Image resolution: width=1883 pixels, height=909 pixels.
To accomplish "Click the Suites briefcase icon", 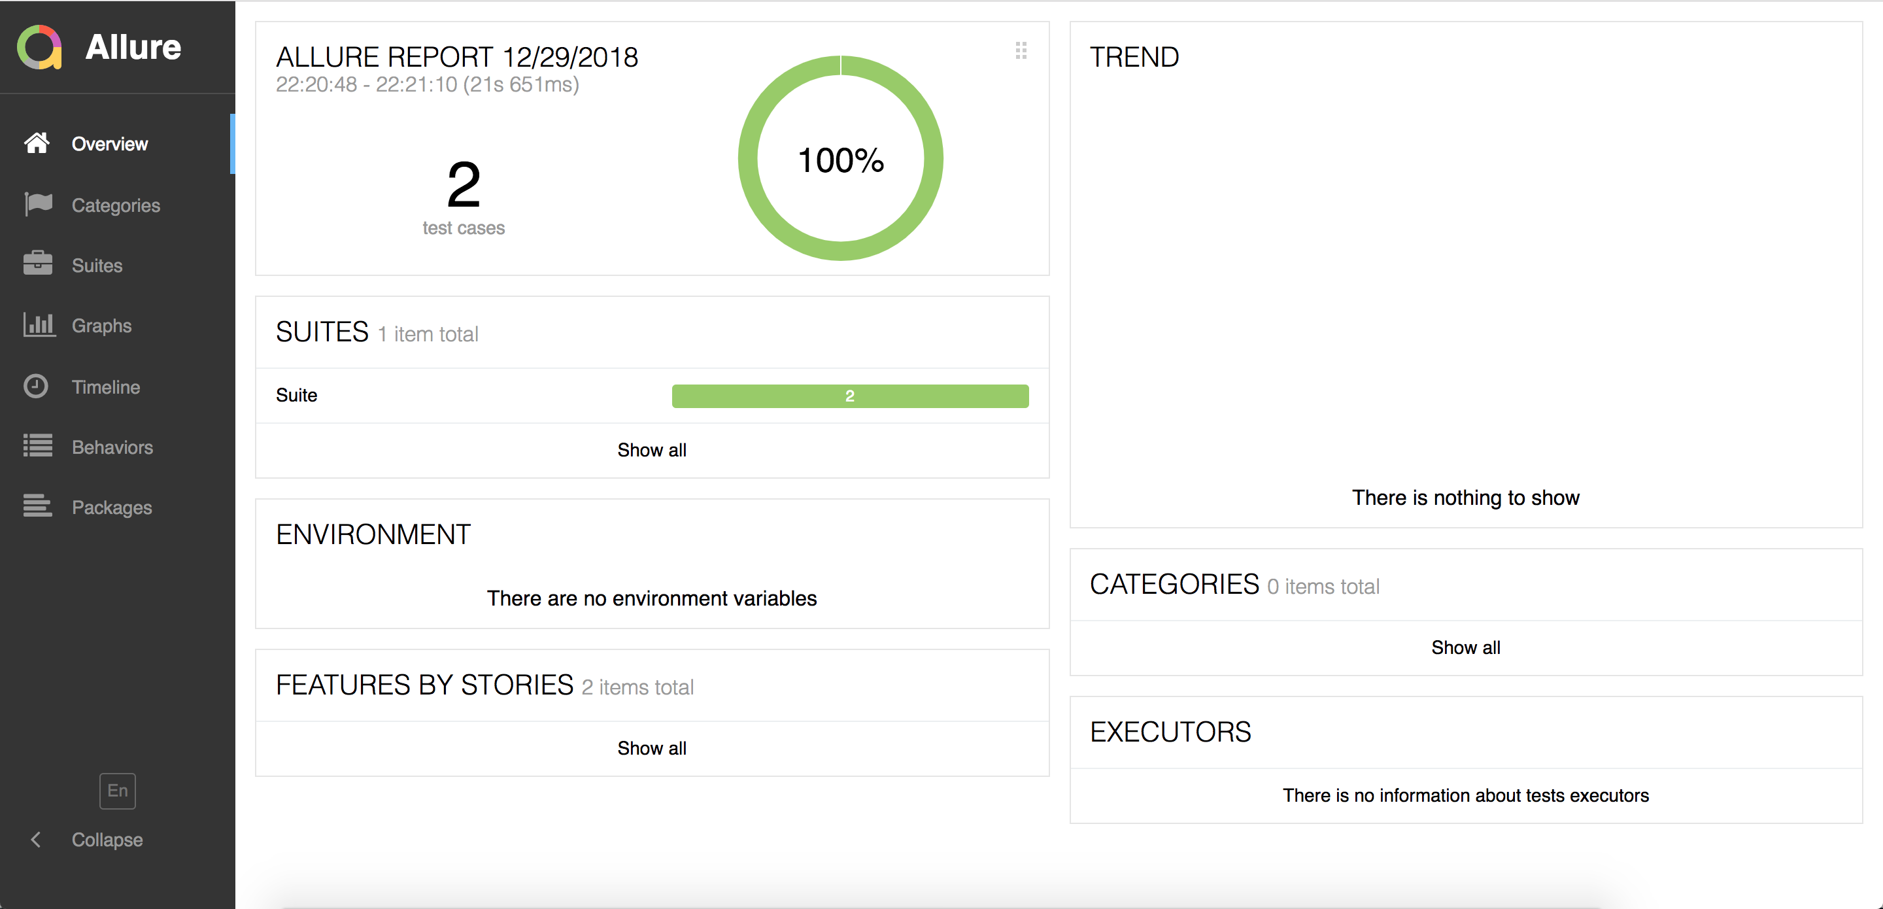I will [x=38, y=264].
